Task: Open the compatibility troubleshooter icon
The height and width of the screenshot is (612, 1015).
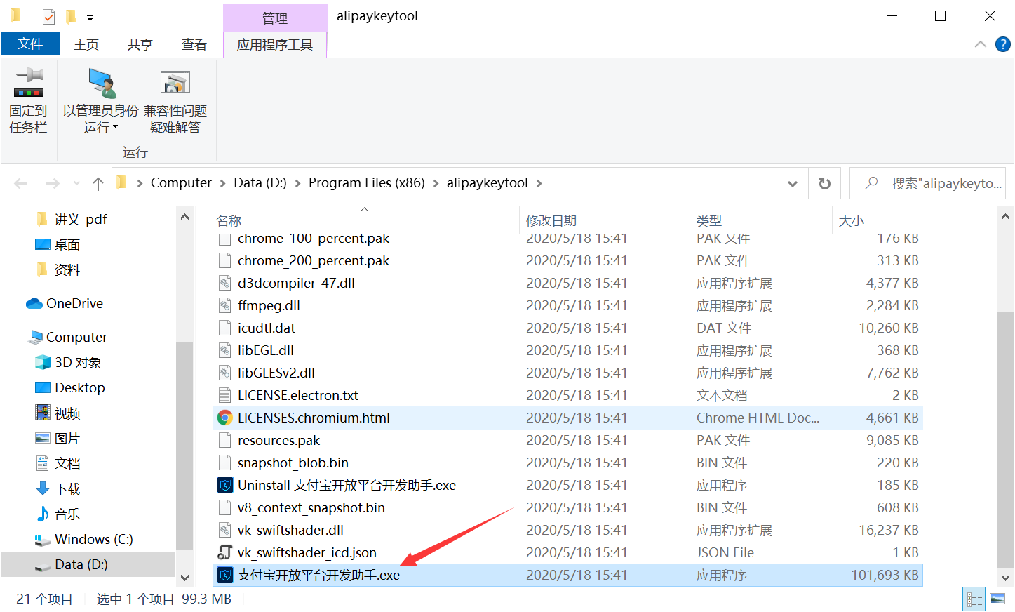Action: [175, 83]
